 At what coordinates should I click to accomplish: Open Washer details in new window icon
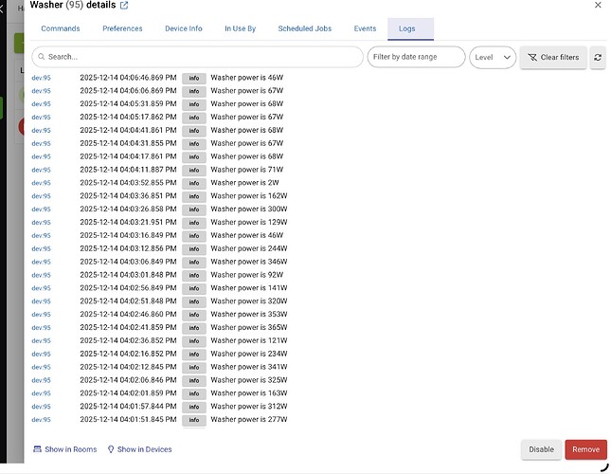pyautogui.click(x=124, y=6)
